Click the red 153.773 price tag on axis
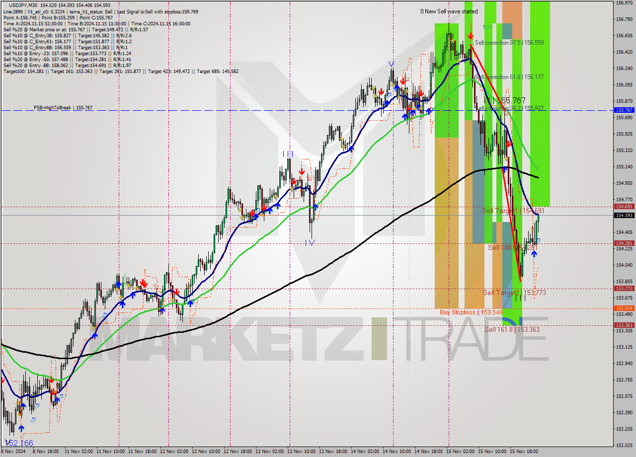The width and height of the screenshot is (636, 457). [x=624, y=288]
